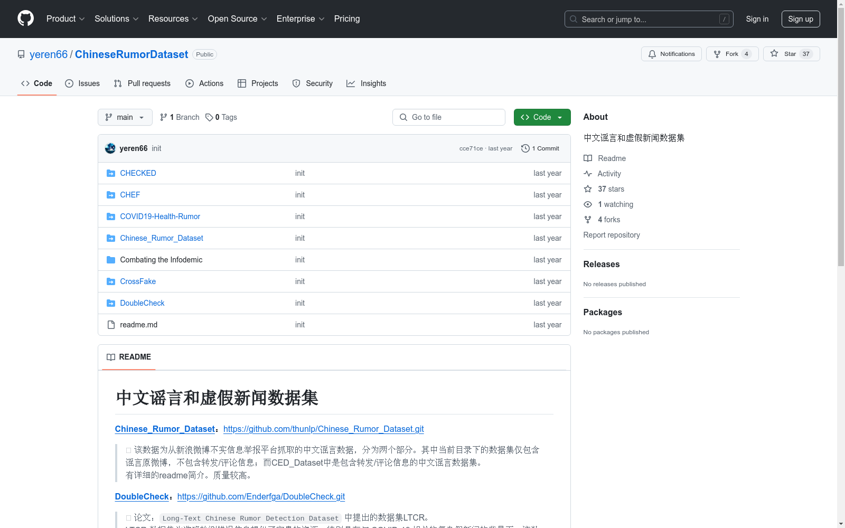The image size is (845, 528).
Task: Open the CrossFake folder
Action: pos(138,281)
